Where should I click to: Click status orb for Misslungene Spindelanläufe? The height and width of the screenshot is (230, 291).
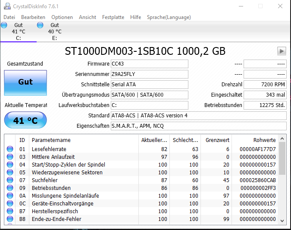[10, 195]
